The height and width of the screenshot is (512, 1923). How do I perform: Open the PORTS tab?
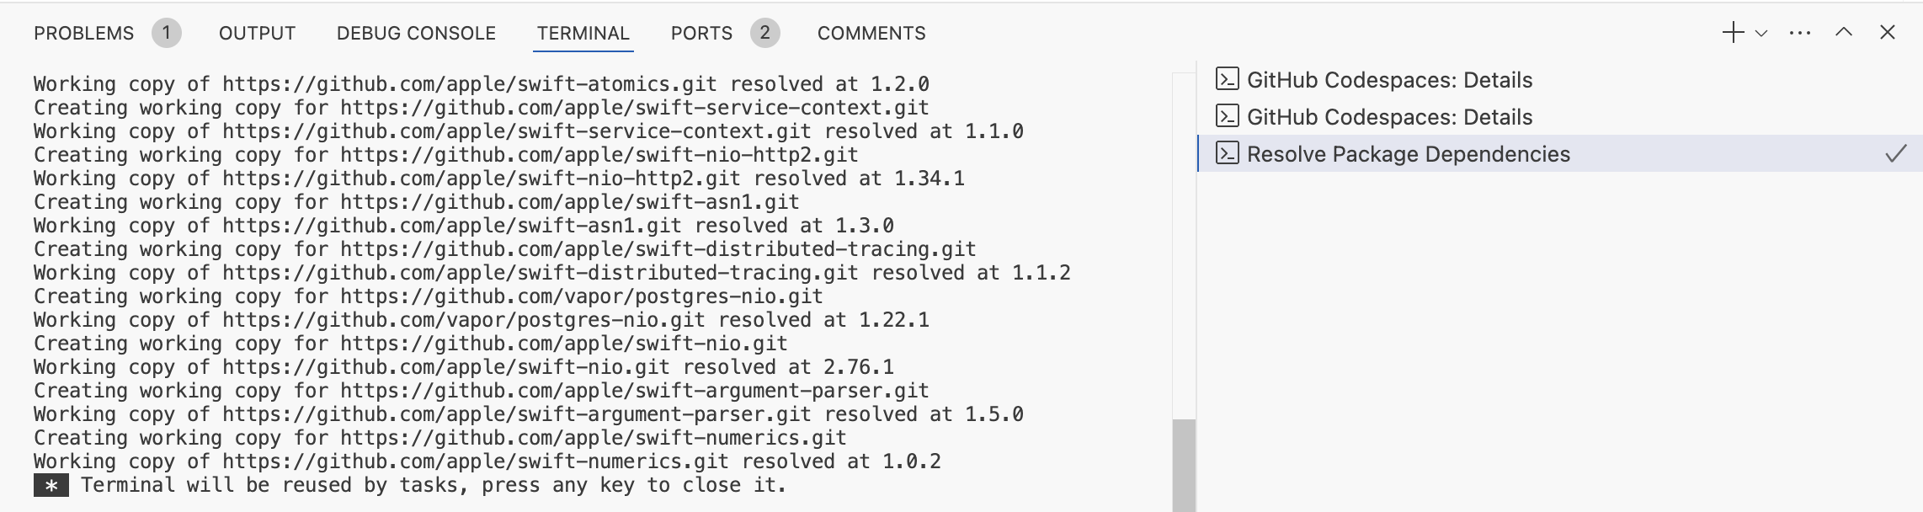point(700,32)
